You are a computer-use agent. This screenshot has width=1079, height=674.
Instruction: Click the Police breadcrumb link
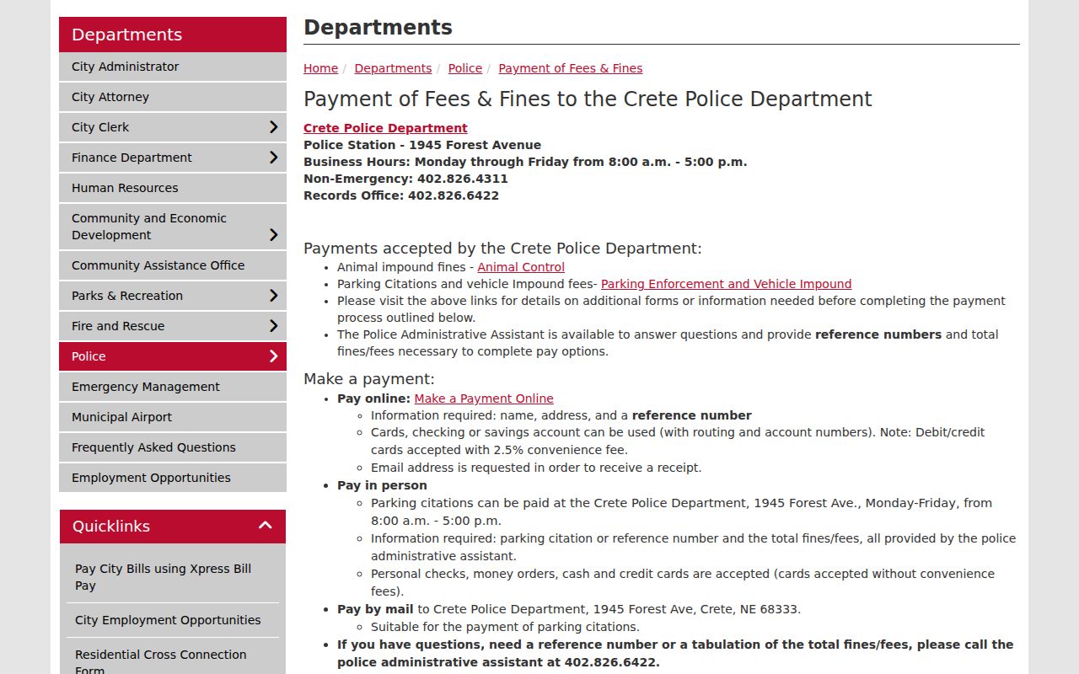tap(465, 68)
